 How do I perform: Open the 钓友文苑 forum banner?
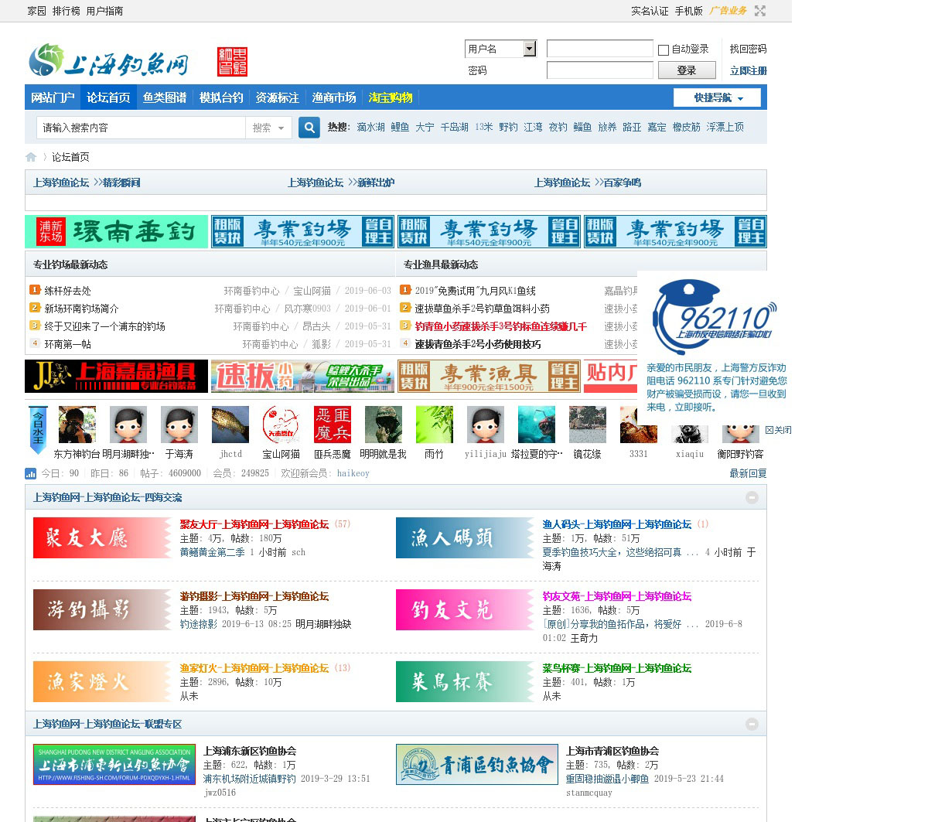[x=466, y=609]
